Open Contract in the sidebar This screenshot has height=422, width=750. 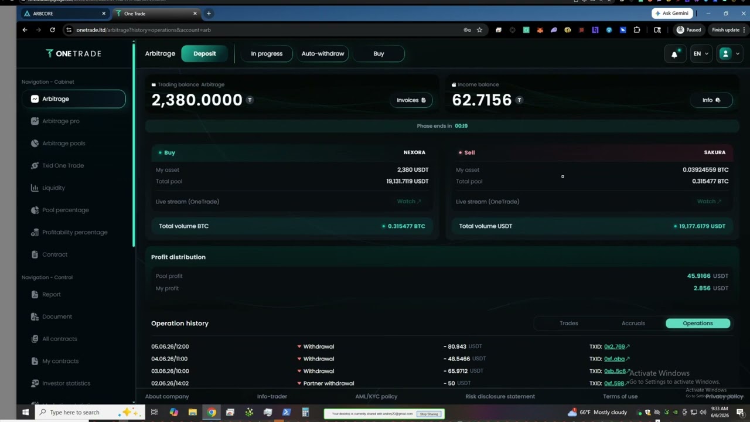(x=55, y=255)
